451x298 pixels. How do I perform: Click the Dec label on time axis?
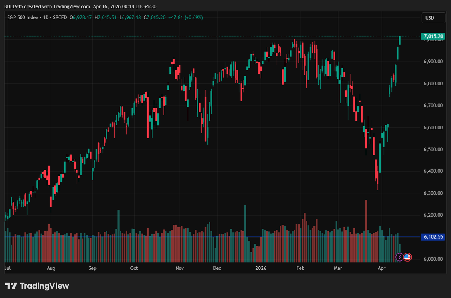point(217,268)
